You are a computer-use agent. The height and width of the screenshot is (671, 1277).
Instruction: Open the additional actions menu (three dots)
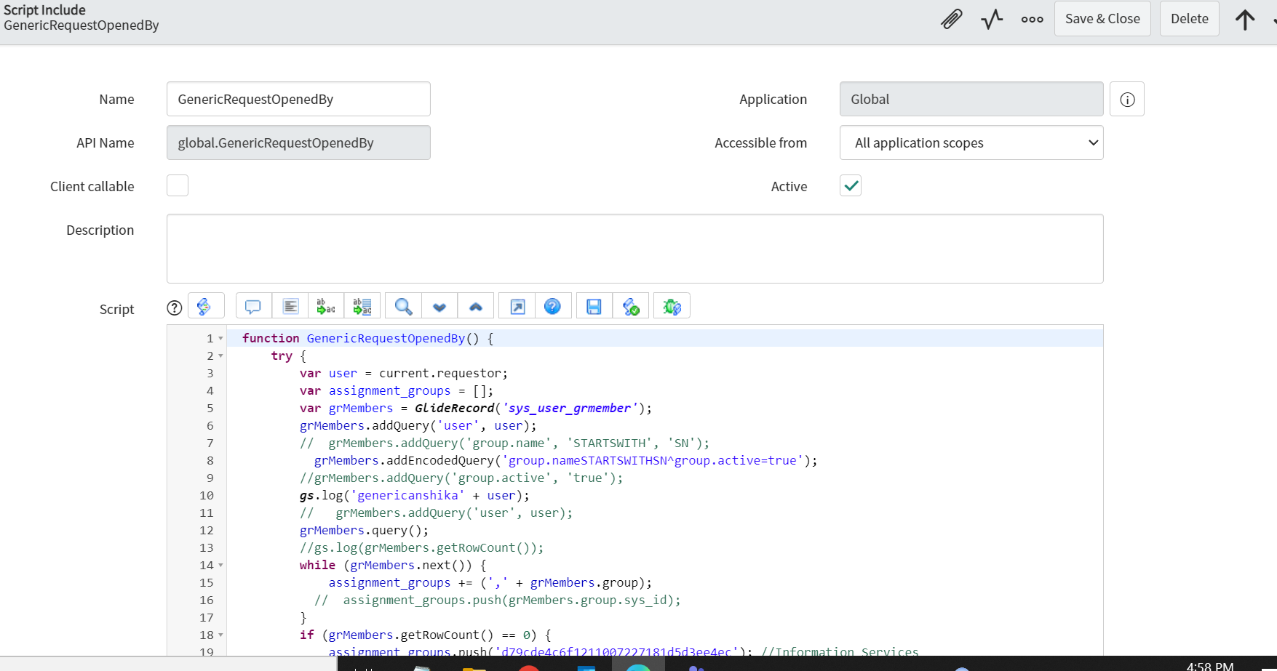pos(1032,19)
